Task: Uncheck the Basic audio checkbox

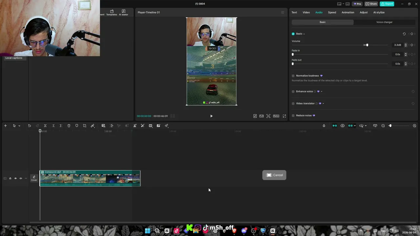Action: [293, 34]
